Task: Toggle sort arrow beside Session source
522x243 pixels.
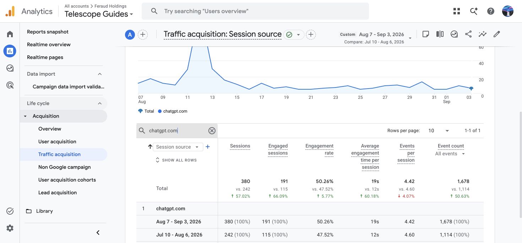Action: click(x=150, y=147)
